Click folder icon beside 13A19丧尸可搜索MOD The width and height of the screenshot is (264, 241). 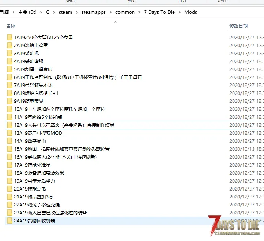coord(9,133)
